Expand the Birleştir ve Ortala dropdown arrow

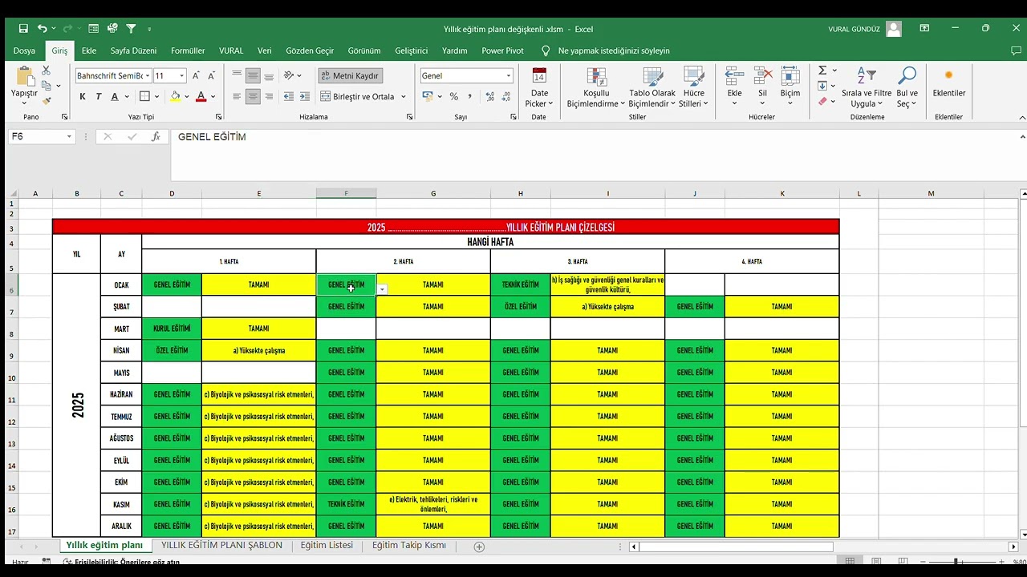403,96
